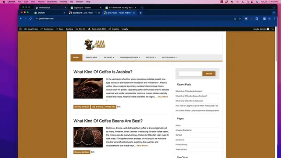Click the Drip Brewing category tag
281x158 pixels.
coord(97,107)
